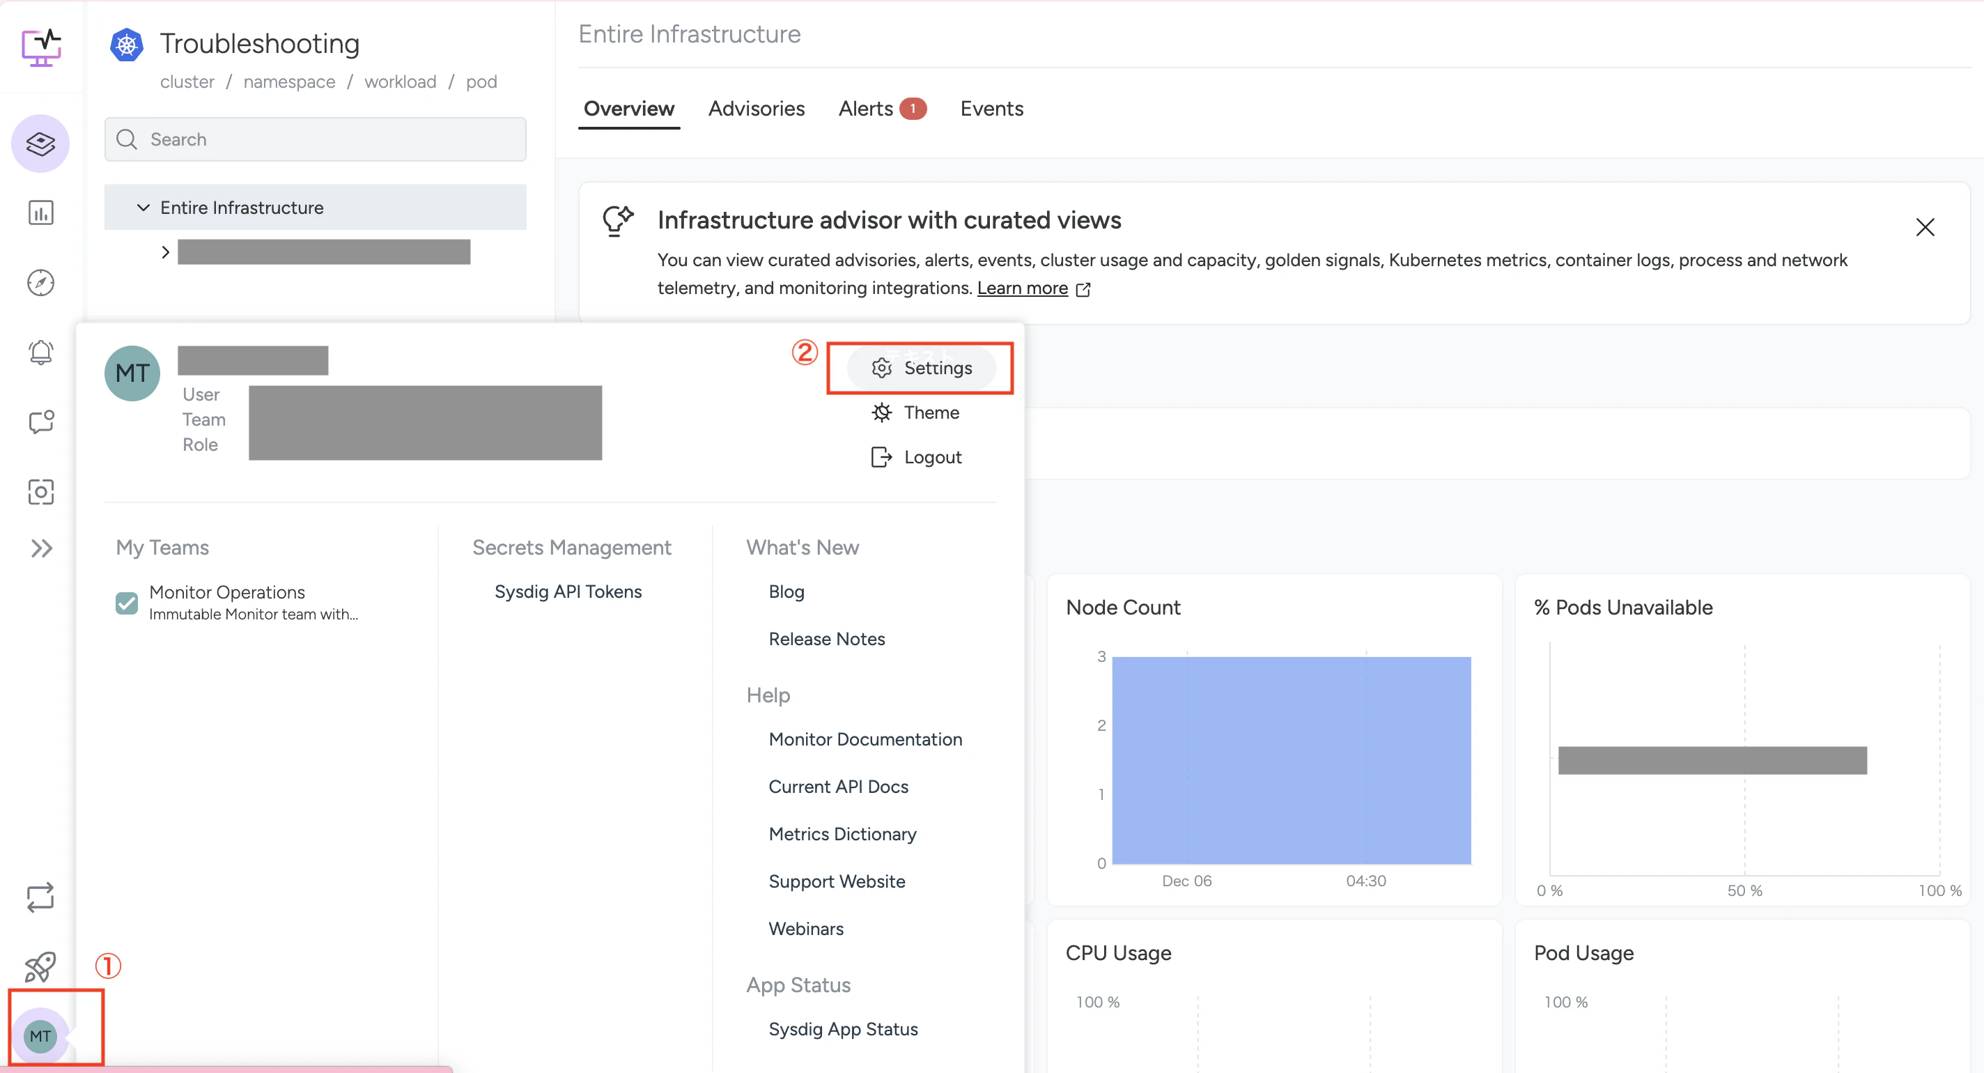Click the Alerts red count badge
This screenshot has height=1073, width=1984.
click(913, 109)
